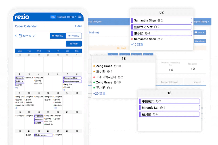Screen dimensions: 218x145
Task: Click the Email envelope button
Action: point(200,33)
